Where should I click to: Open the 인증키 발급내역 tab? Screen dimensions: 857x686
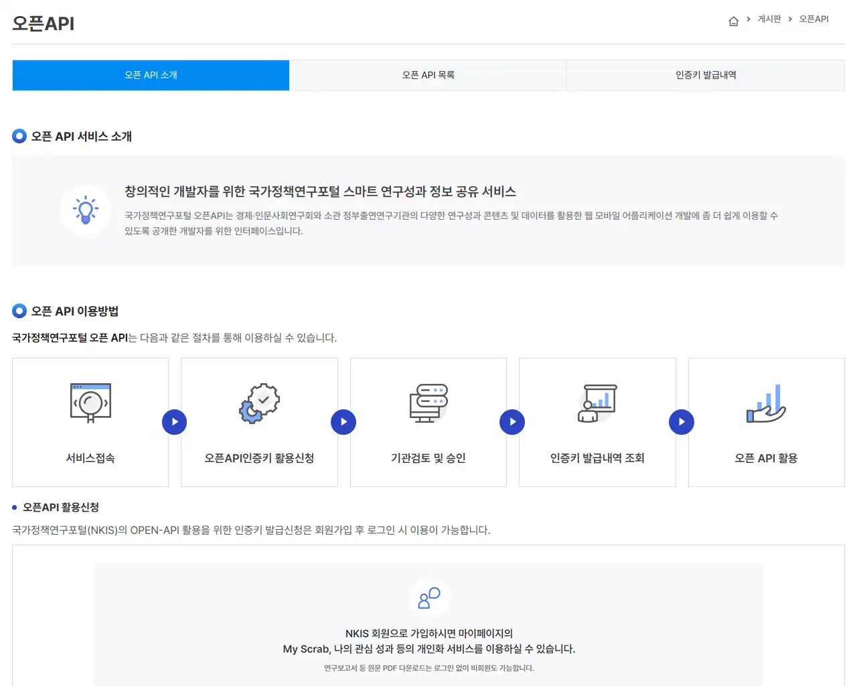(705, 75)
